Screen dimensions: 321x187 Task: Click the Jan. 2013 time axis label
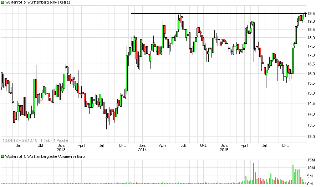tap(61, 148)
